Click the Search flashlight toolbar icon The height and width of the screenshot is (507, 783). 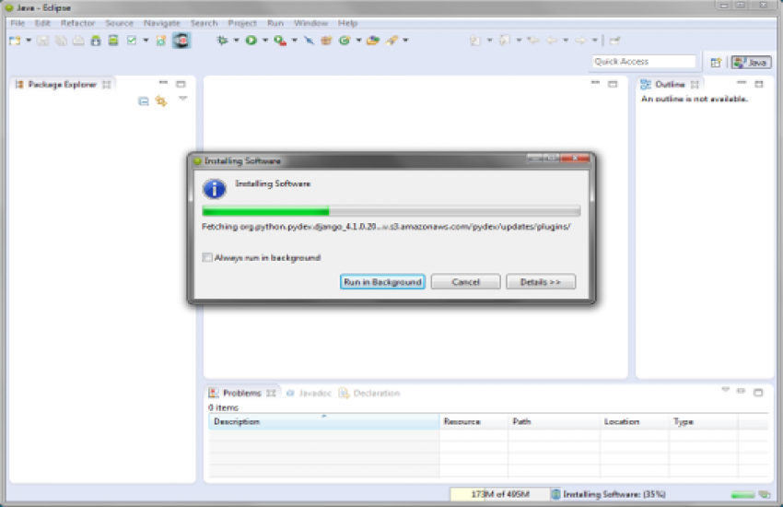[392, 41]
